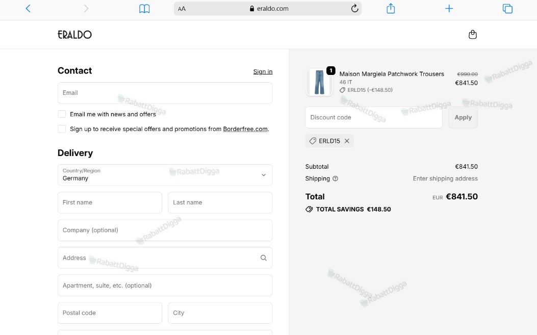This screenshot has width=537, height=335.
Task: Open Safari bookmarks book icon
Action: (144, 9)
